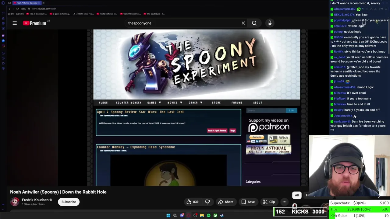Viewport: 390px width, 219px height.
Task: Select the Noah Antwiler (Spoony) browser tab
Action: (27, 3)
